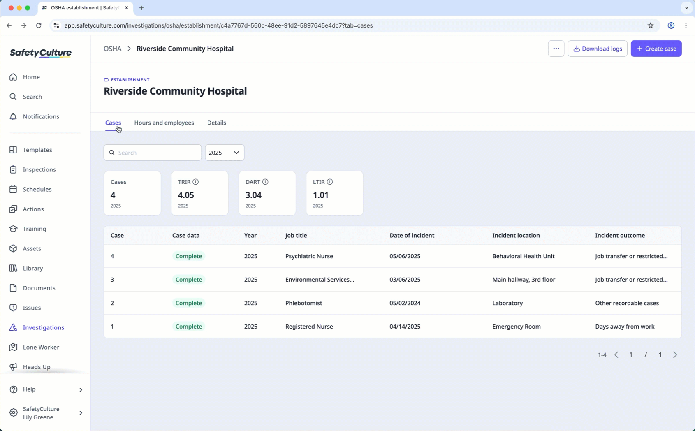Image resolution: width=695 pixels, height=431 pixels.
Task: Click Days away from work outcome
Action: 625,327
